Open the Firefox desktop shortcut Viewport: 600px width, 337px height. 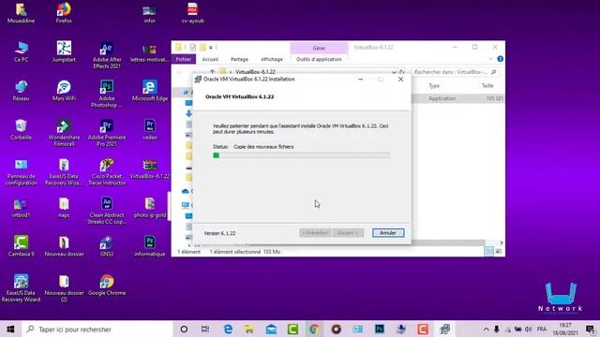coord(64,12)
